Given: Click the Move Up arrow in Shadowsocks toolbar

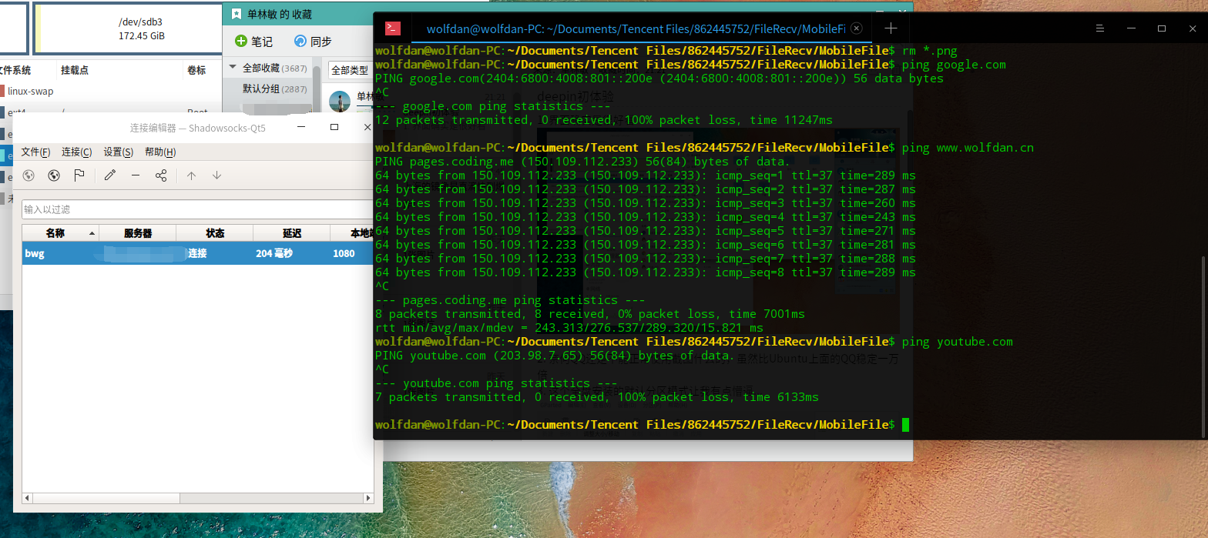Looking at the screenshot, I should (192, 175).
